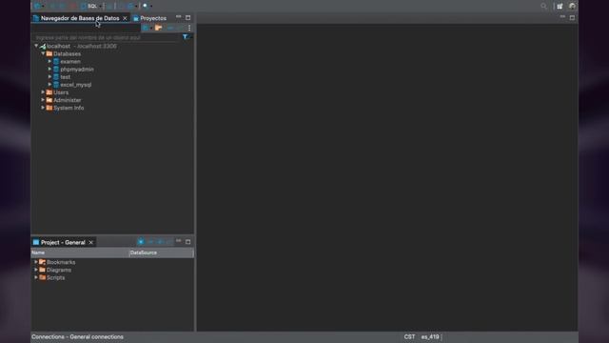Close the Project - General tab
This screenshot has height=343, width=609.
coord(91,242)
